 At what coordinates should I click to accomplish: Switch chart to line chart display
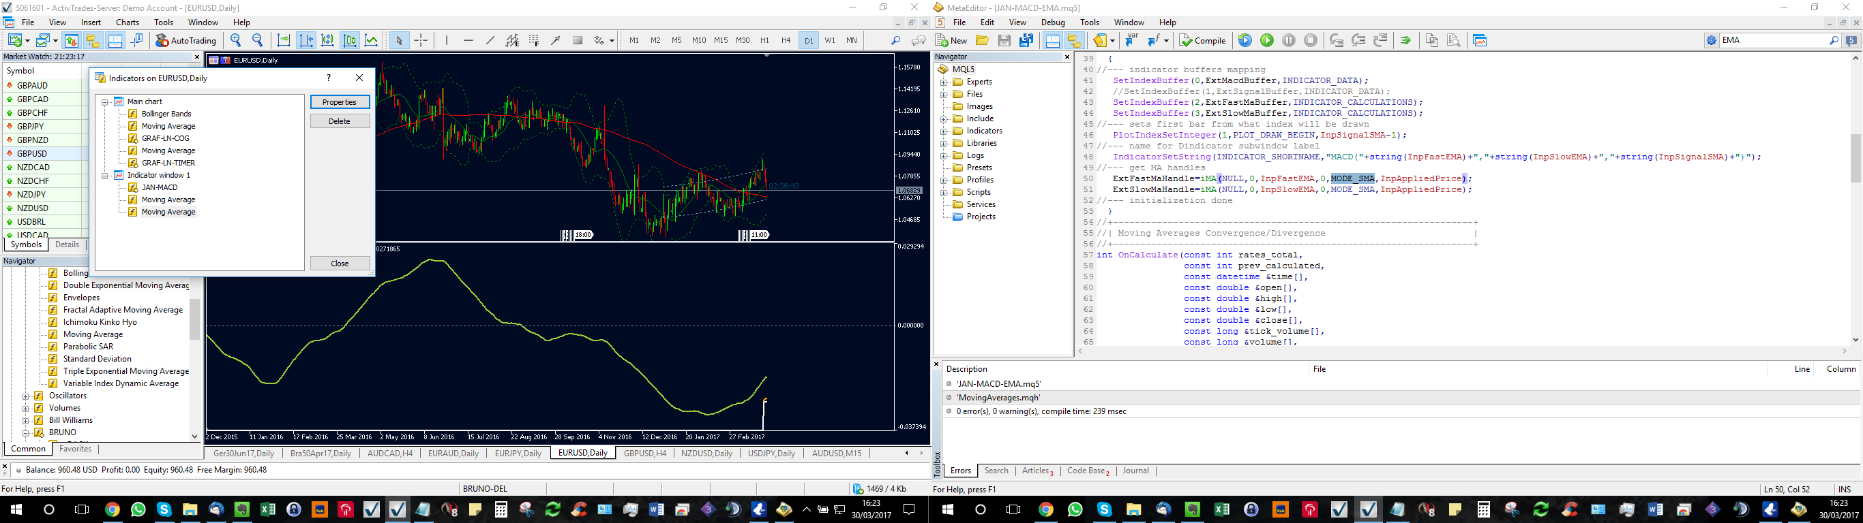[x=372, y=40]
